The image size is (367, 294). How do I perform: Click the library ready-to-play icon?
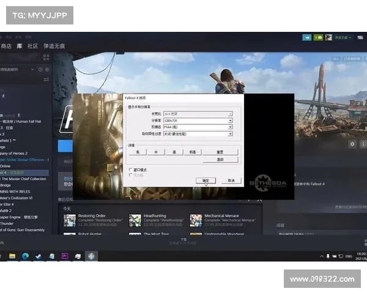click(47, 69)
